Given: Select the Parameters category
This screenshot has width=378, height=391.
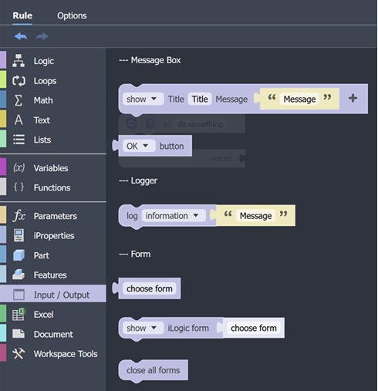Looking at the screenshot, I should [x=53, y=216].
